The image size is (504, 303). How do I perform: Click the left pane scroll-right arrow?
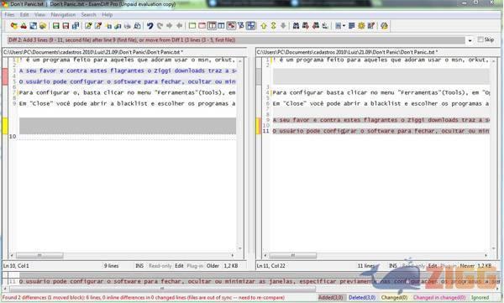233,255
